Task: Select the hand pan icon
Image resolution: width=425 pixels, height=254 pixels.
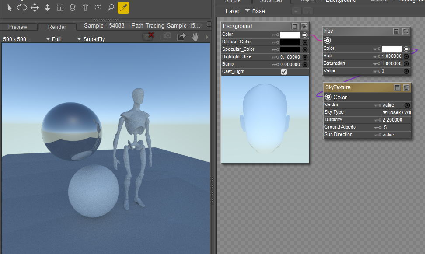Action: [195, 37]
